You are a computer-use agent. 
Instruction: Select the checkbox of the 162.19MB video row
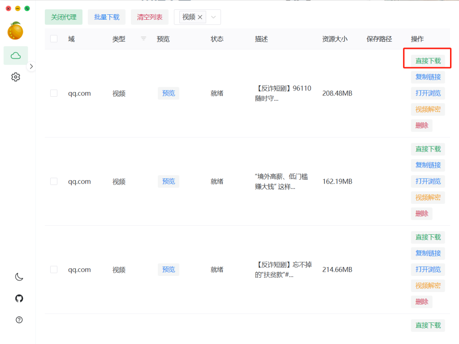coord(54,181)
